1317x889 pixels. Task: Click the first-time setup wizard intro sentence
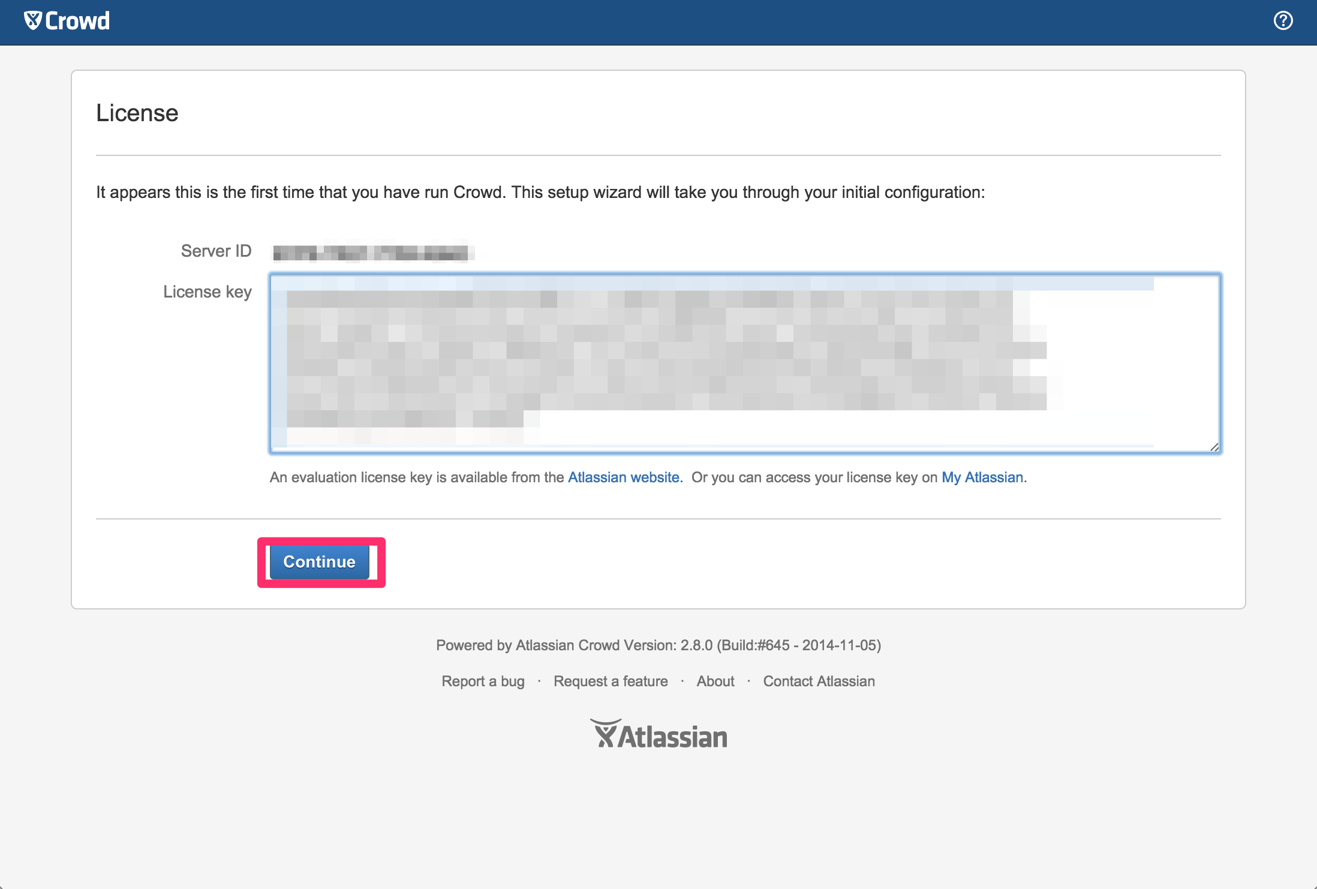(x=540, y=193)
